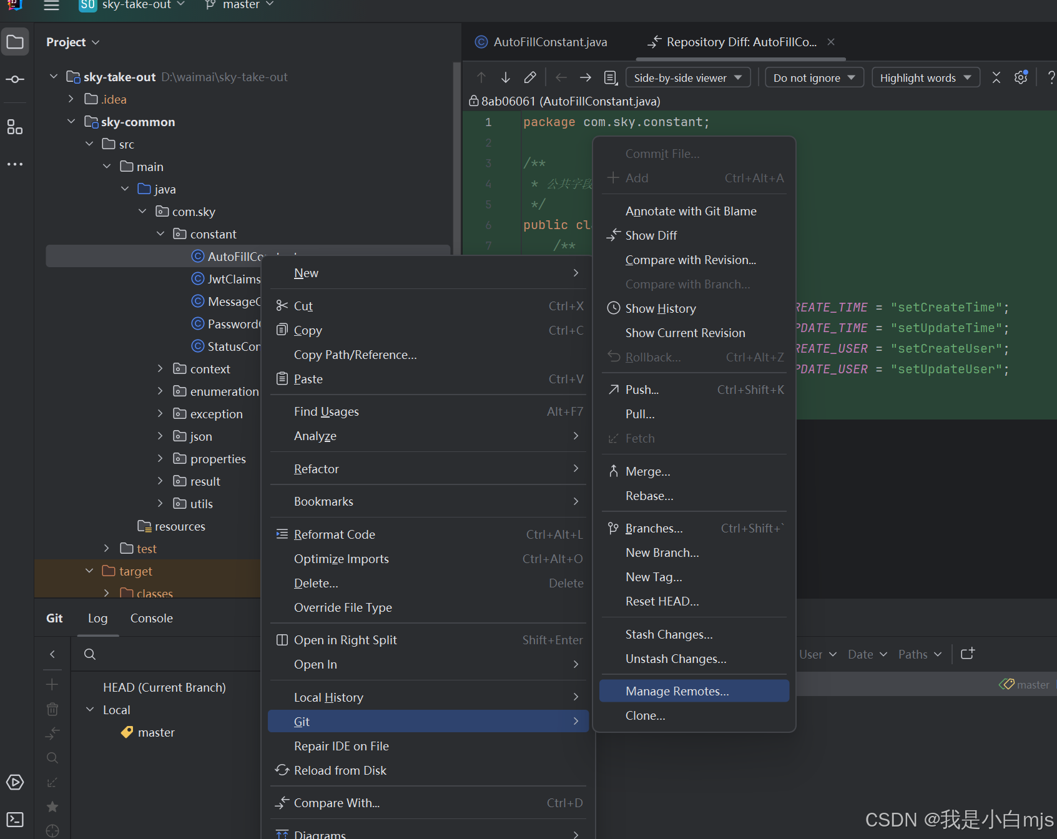Expand the .idea folder
This screenshot has width=1057, height=839.
tap(71, 99)
